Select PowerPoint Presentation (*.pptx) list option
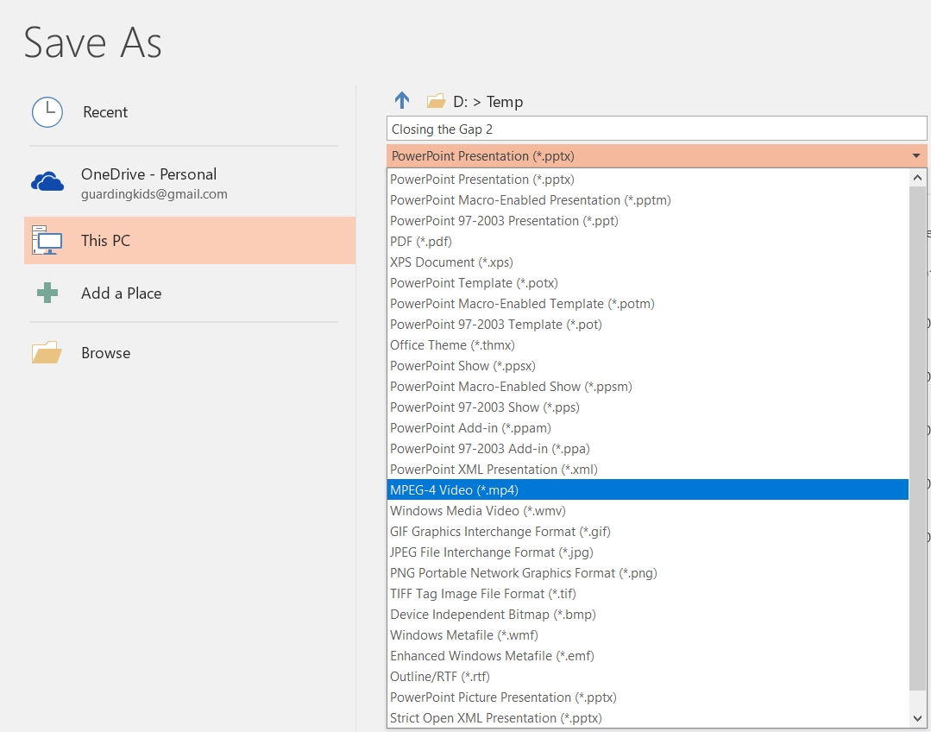This screenshot has height=732, width=931. click(x=648, y=180)
